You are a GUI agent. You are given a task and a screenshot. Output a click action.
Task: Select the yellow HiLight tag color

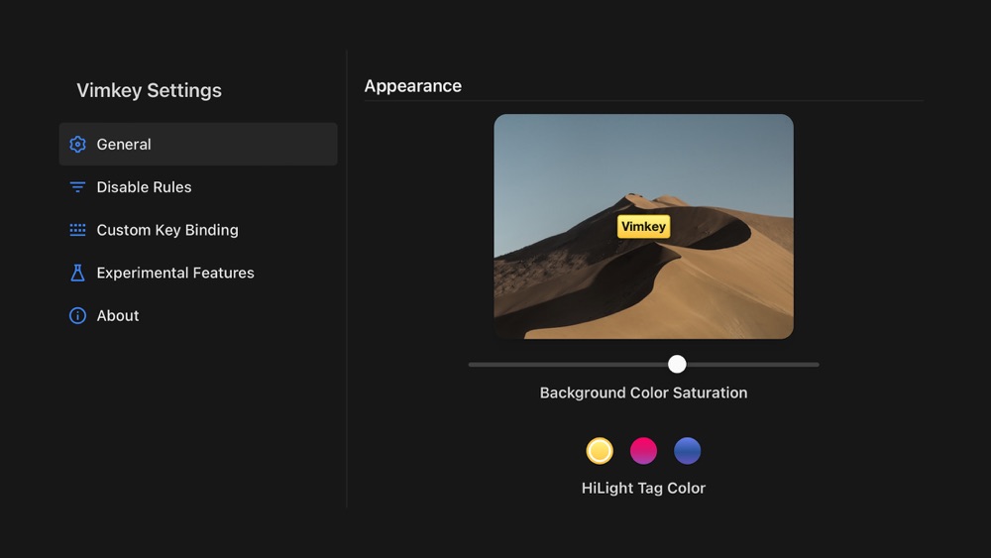point(600,451)
